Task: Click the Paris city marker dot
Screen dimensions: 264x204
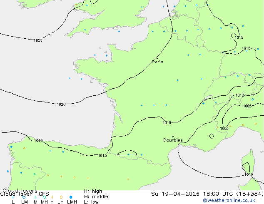Action: tap(157, 58)
